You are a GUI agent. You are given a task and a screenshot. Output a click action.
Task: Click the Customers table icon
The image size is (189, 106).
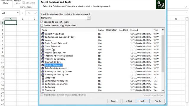pos(43,87)
